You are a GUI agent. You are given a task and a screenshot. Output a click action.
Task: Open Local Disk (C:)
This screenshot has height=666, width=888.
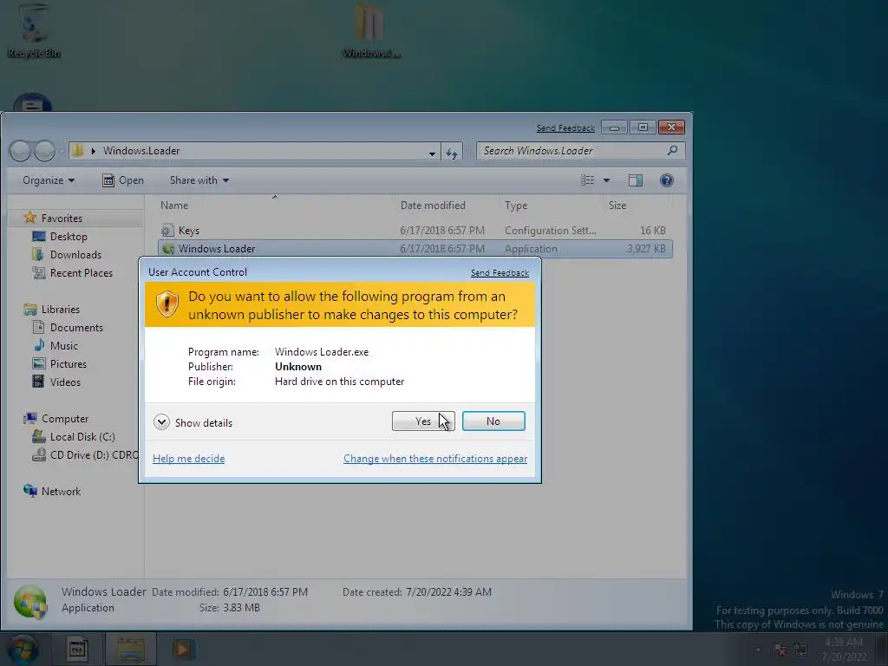point(82,437)
